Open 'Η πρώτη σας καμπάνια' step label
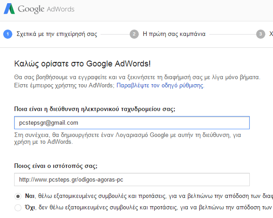The width and height of the screenshot is (273, 218). [x=174, y=34]
